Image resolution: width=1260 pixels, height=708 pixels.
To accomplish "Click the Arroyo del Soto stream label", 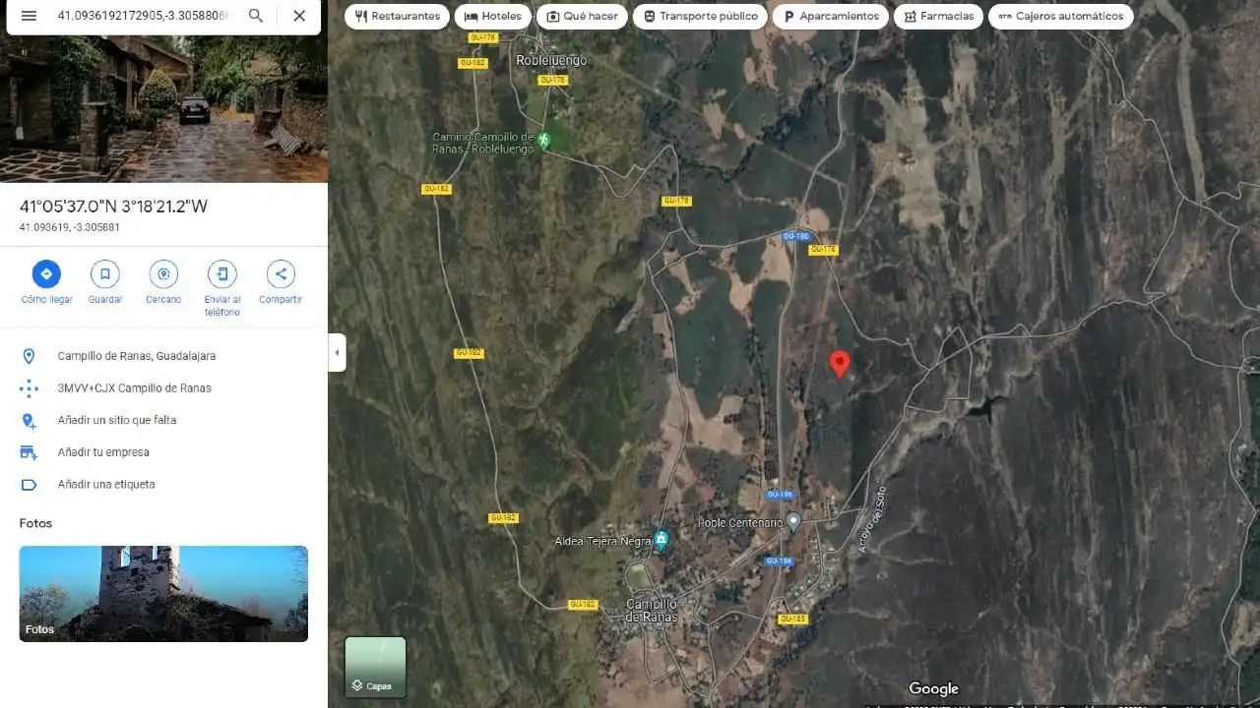I will 873,519.
